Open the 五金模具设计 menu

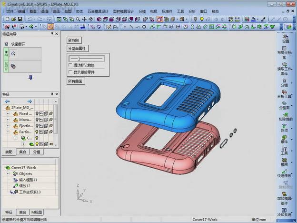98,11
